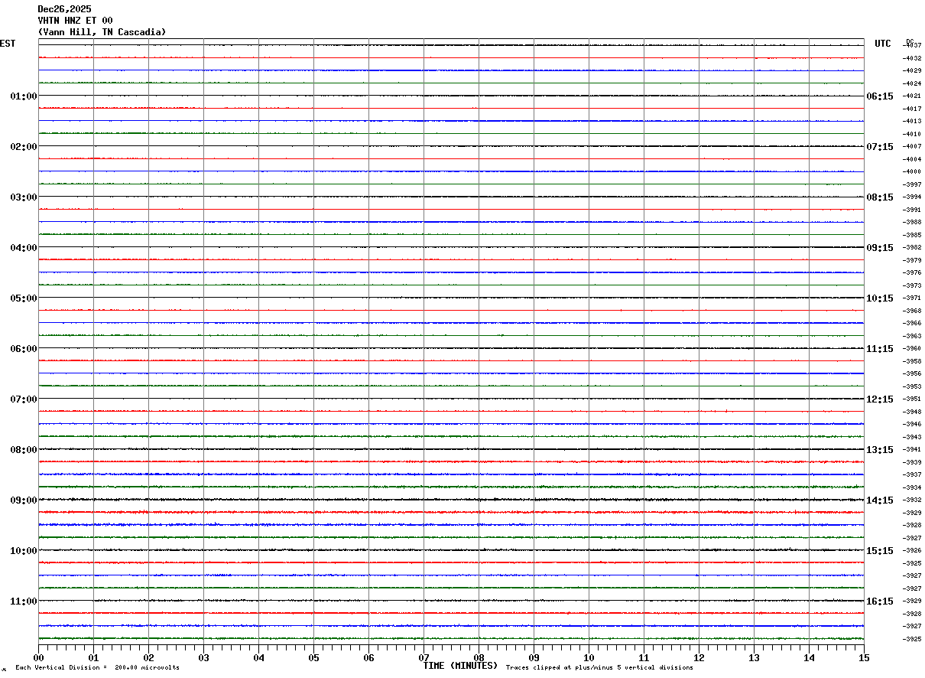
Task: Pick the DC offset value -3991
Action: [x=912, y=210]
